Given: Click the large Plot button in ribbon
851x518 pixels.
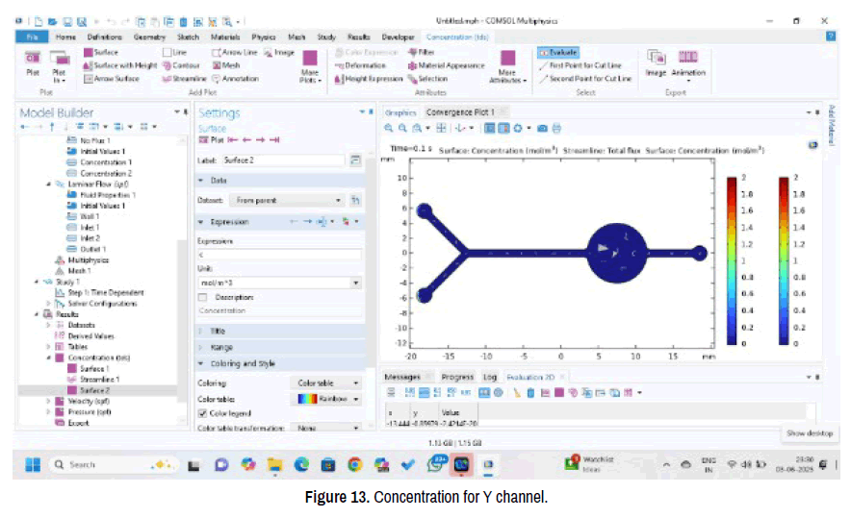Looking at the screenshot, I should coord(32,63).
